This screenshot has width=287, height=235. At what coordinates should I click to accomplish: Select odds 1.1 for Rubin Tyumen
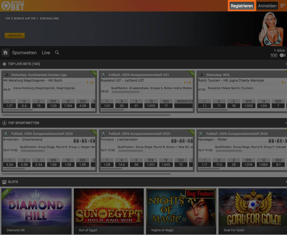pyautogui.click(x=204, y=106)
